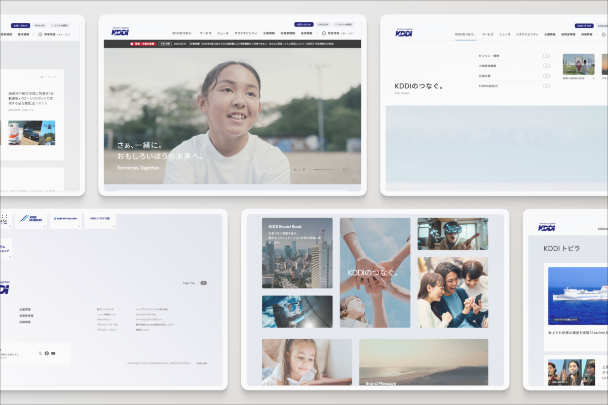Open the Brand Message beach tile

tap(424, 362)
